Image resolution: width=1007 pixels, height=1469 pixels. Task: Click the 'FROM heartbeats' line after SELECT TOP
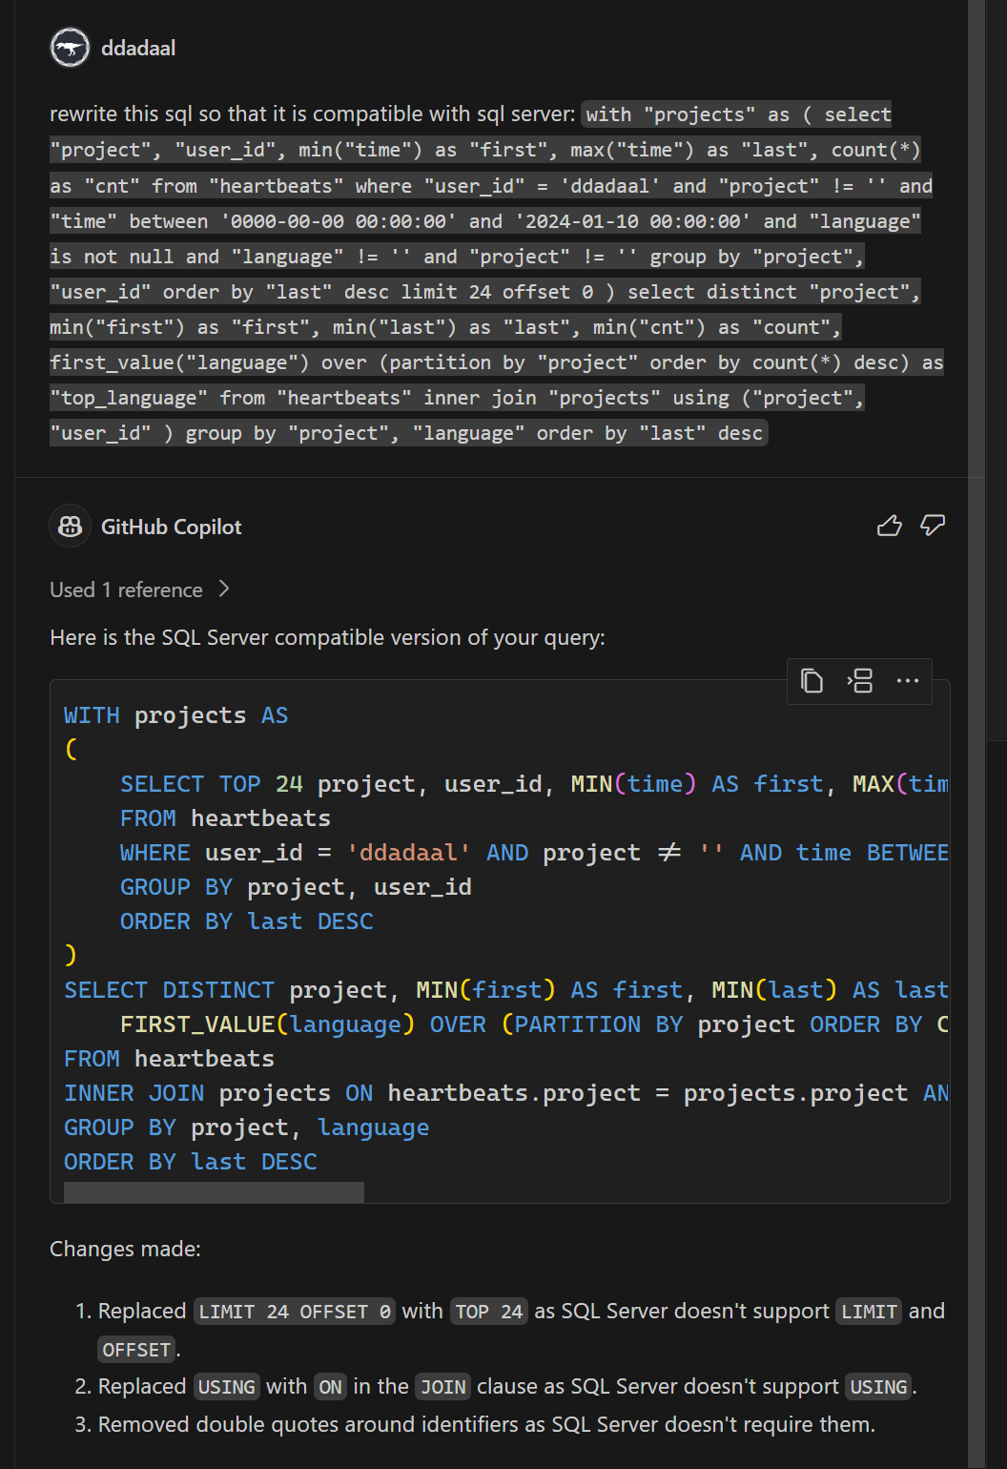(225, 818)
